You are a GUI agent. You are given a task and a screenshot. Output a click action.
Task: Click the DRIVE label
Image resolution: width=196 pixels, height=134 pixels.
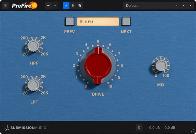tap(98, 94)
